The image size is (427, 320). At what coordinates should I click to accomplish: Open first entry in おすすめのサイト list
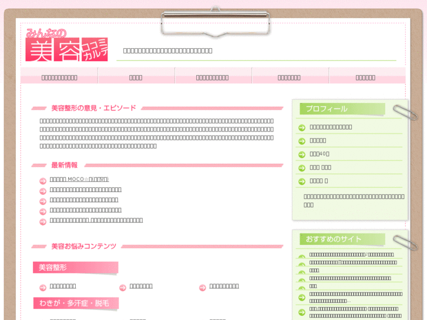[351, 254]
